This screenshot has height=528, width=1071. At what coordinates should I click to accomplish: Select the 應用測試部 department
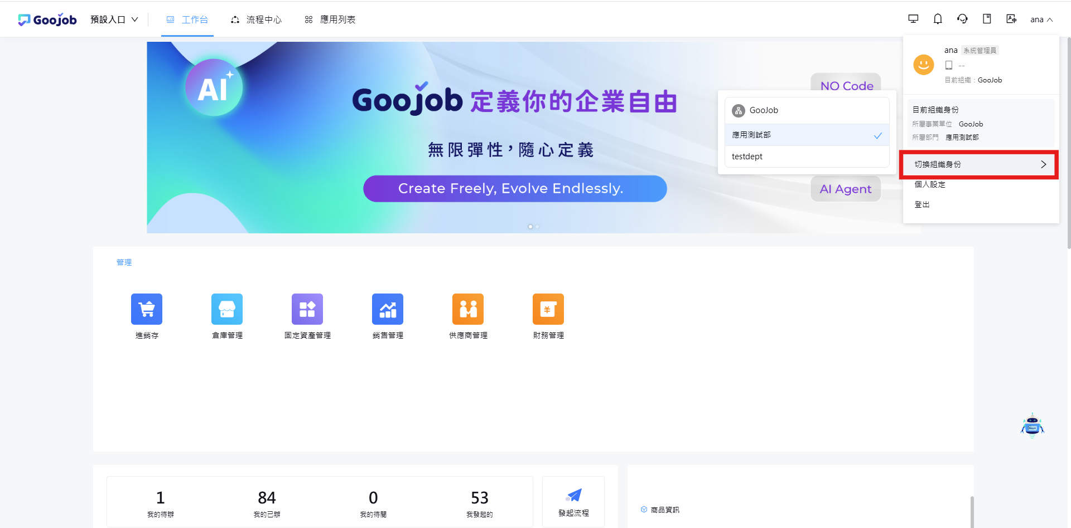tap(807, 135)
